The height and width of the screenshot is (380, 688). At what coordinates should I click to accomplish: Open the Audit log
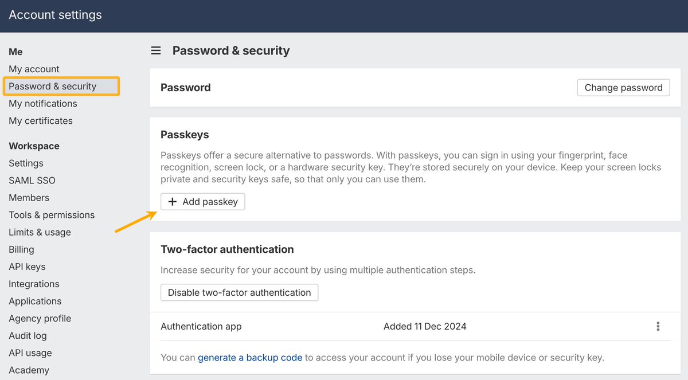pyautogui.click(x=28, y=336)
